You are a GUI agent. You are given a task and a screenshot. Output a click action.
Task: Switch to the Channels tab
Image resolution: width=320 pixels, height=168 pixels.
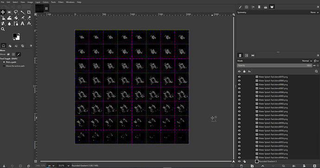tap(247, 56)
